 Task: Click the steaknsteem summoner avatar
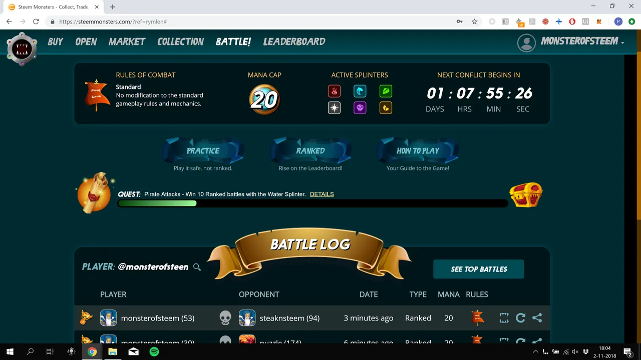pos(247,318)
